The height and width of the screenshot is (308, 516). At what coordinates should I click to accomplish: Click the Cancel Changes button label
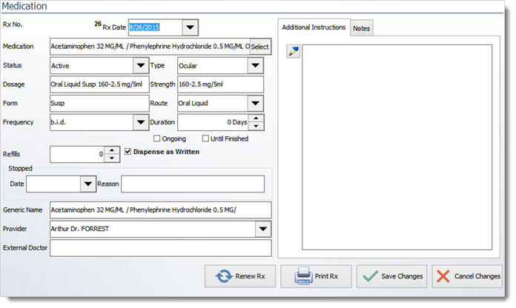click(477, 276)
